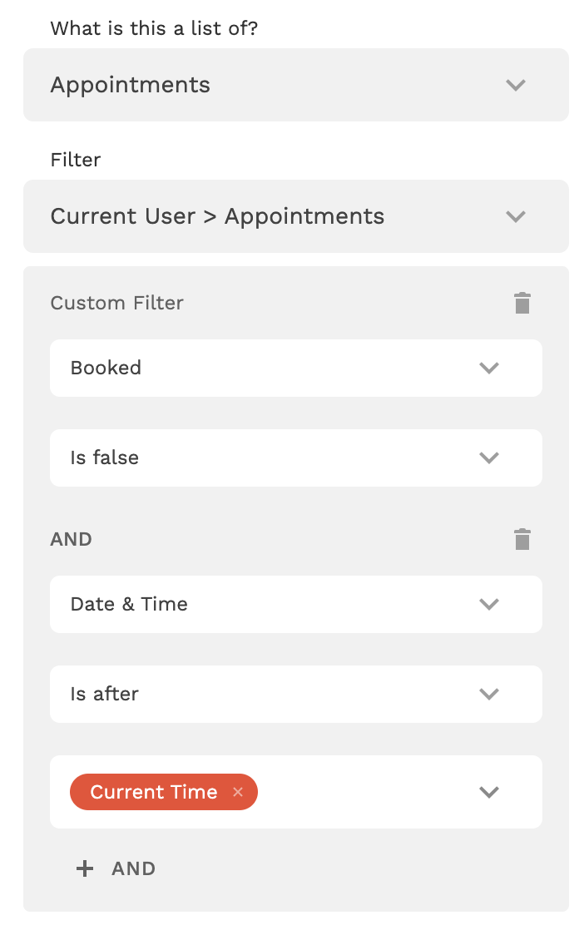This screenshot has height=935, width=584.
Task: Click the Is false condition text
Action: tap(105, 458)
